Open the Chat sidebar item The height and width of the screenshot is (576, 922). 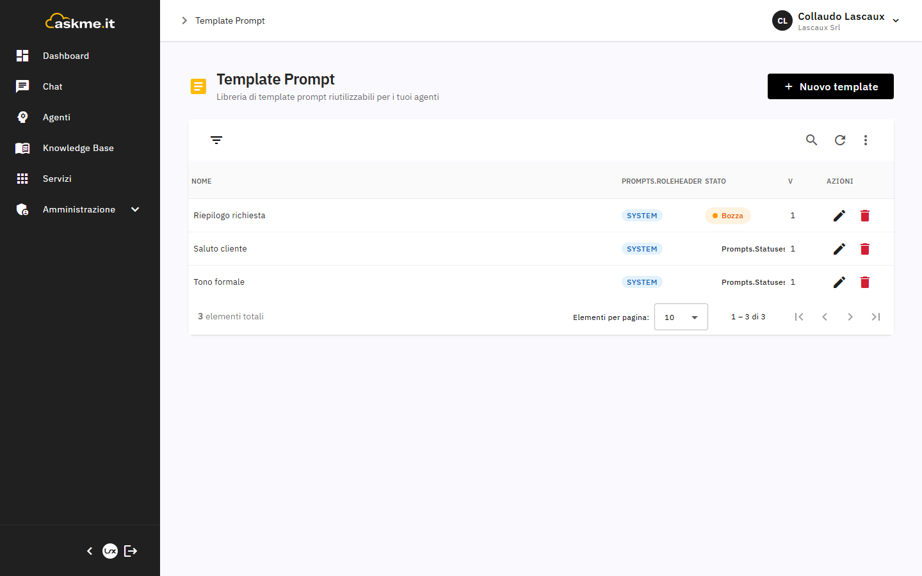(80, 86)
